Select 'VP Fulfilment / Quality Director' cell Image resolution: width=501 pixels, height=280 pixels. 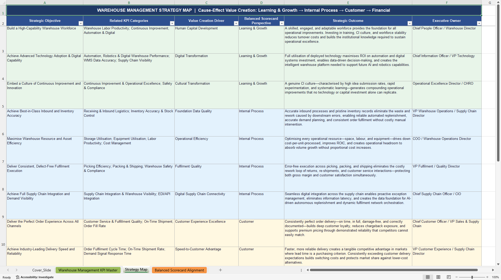(x=447, y=178)
